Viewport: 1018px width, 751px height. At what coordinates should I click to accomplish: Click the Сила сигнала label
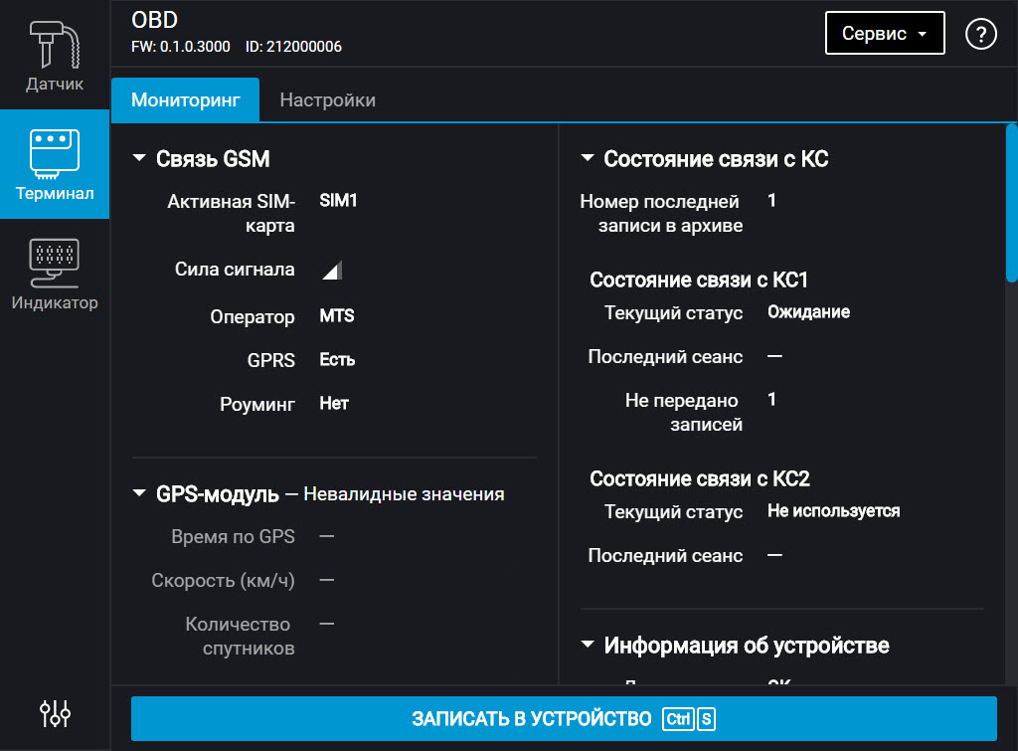point(235,270)
